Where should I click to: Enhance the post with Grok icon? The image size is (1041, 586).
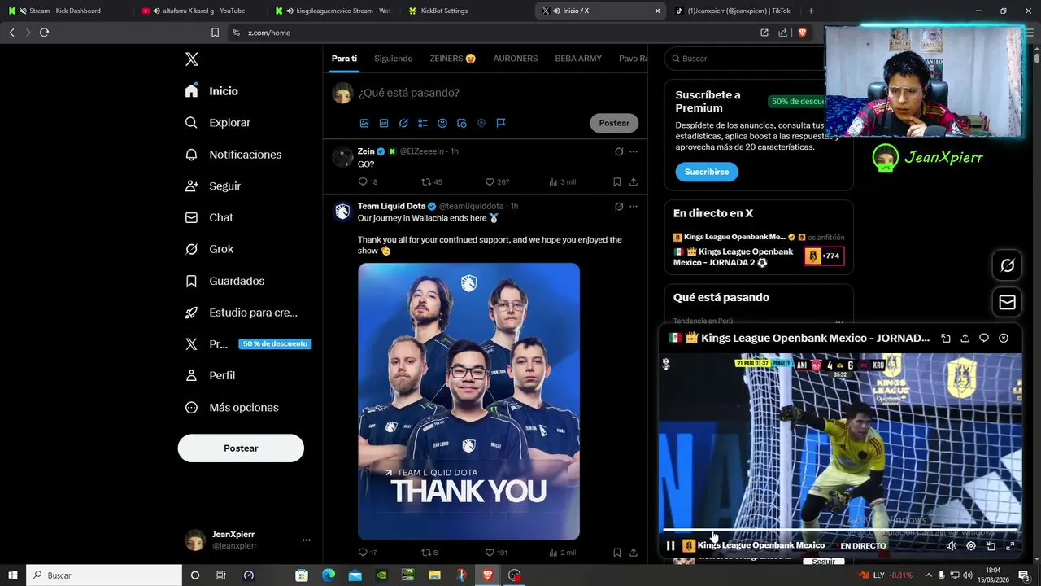(403, 123)
